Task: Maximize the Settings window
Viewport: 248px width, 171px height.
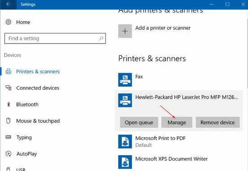Action: pyautogui.click(x=227, y=4)
